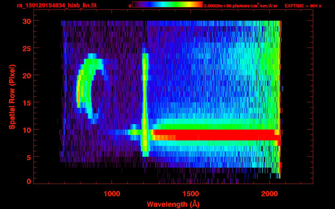Click the y-axis tick label 0

point(29,181)
